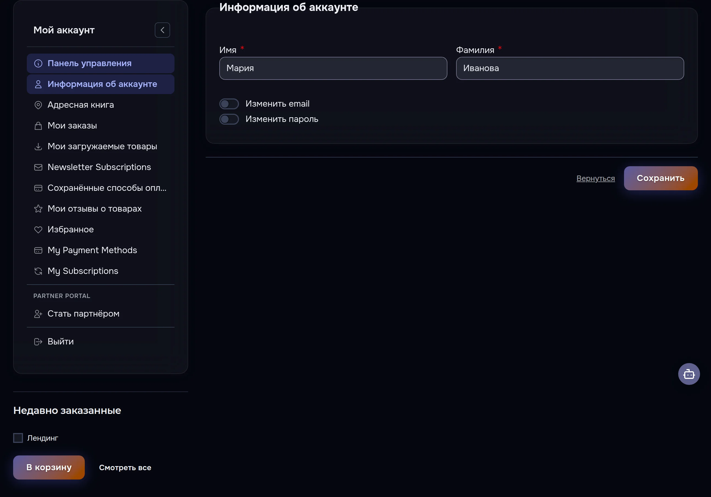711x497 pixels.
Task: Click the Лендинг product name
Action: [43, 438]
